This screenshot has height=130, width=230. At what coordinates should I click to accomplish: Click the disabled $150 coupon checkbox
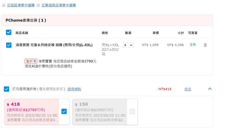132,111
